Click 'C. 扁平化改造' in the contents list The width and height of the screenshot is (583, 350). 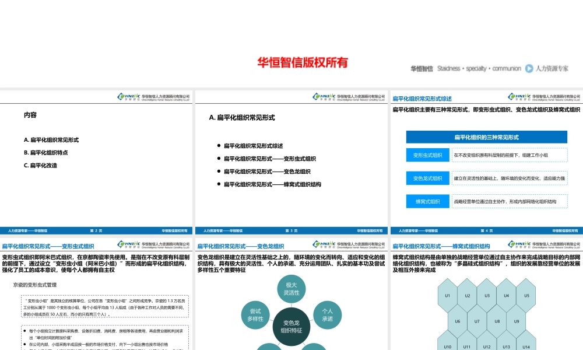(x=41, y=166)
